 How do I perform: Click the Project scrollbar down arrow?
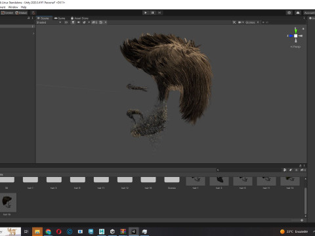coord(305,216)
